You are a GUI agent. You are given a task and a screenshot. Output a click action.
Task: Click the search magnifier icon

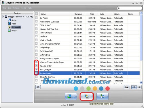point(118,8)
